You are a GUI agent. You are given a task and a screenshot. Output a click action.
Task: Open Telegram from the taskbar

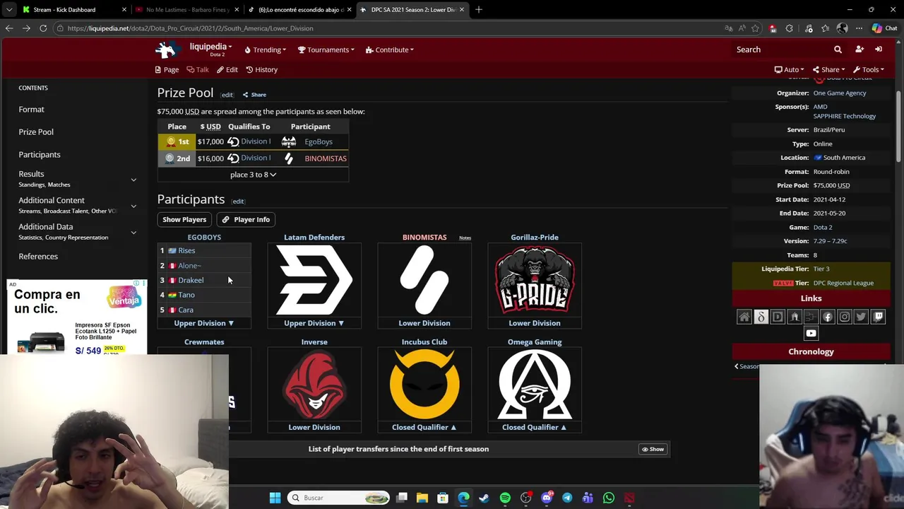[567, 498]
